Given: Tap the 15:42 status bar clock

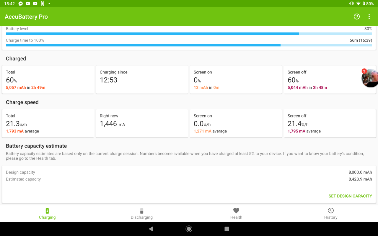Looking at the screenshot, I should tap(9, 4).
